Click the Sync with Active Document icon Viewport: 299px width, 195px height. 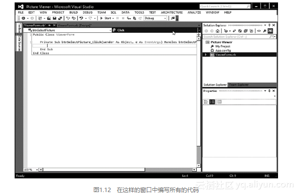pyautogui.click(x=234, y=31)
